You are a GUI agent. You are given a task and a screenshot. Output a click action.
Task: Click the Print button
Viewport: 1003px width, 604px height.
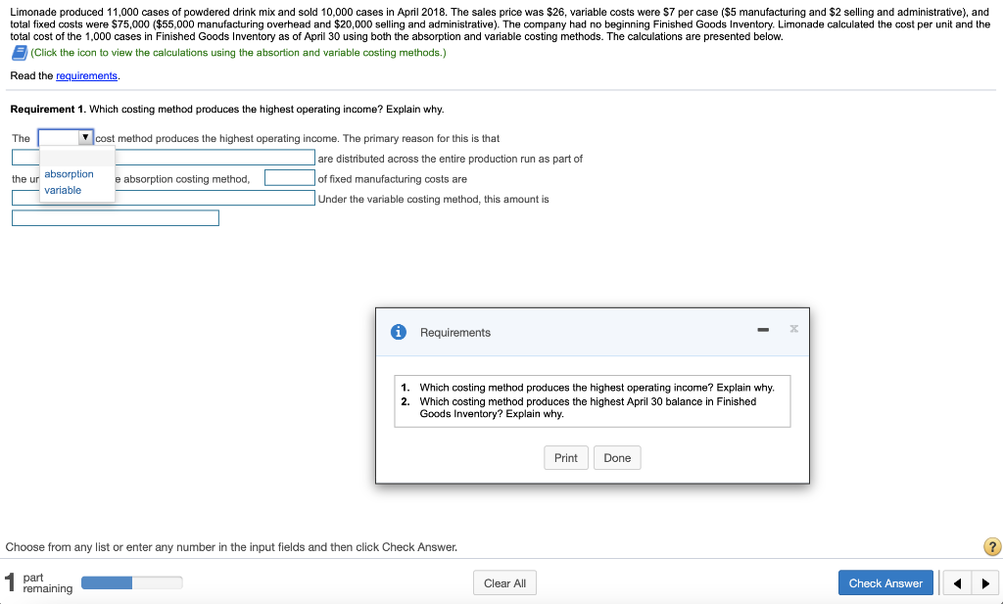tap(566, 457)
